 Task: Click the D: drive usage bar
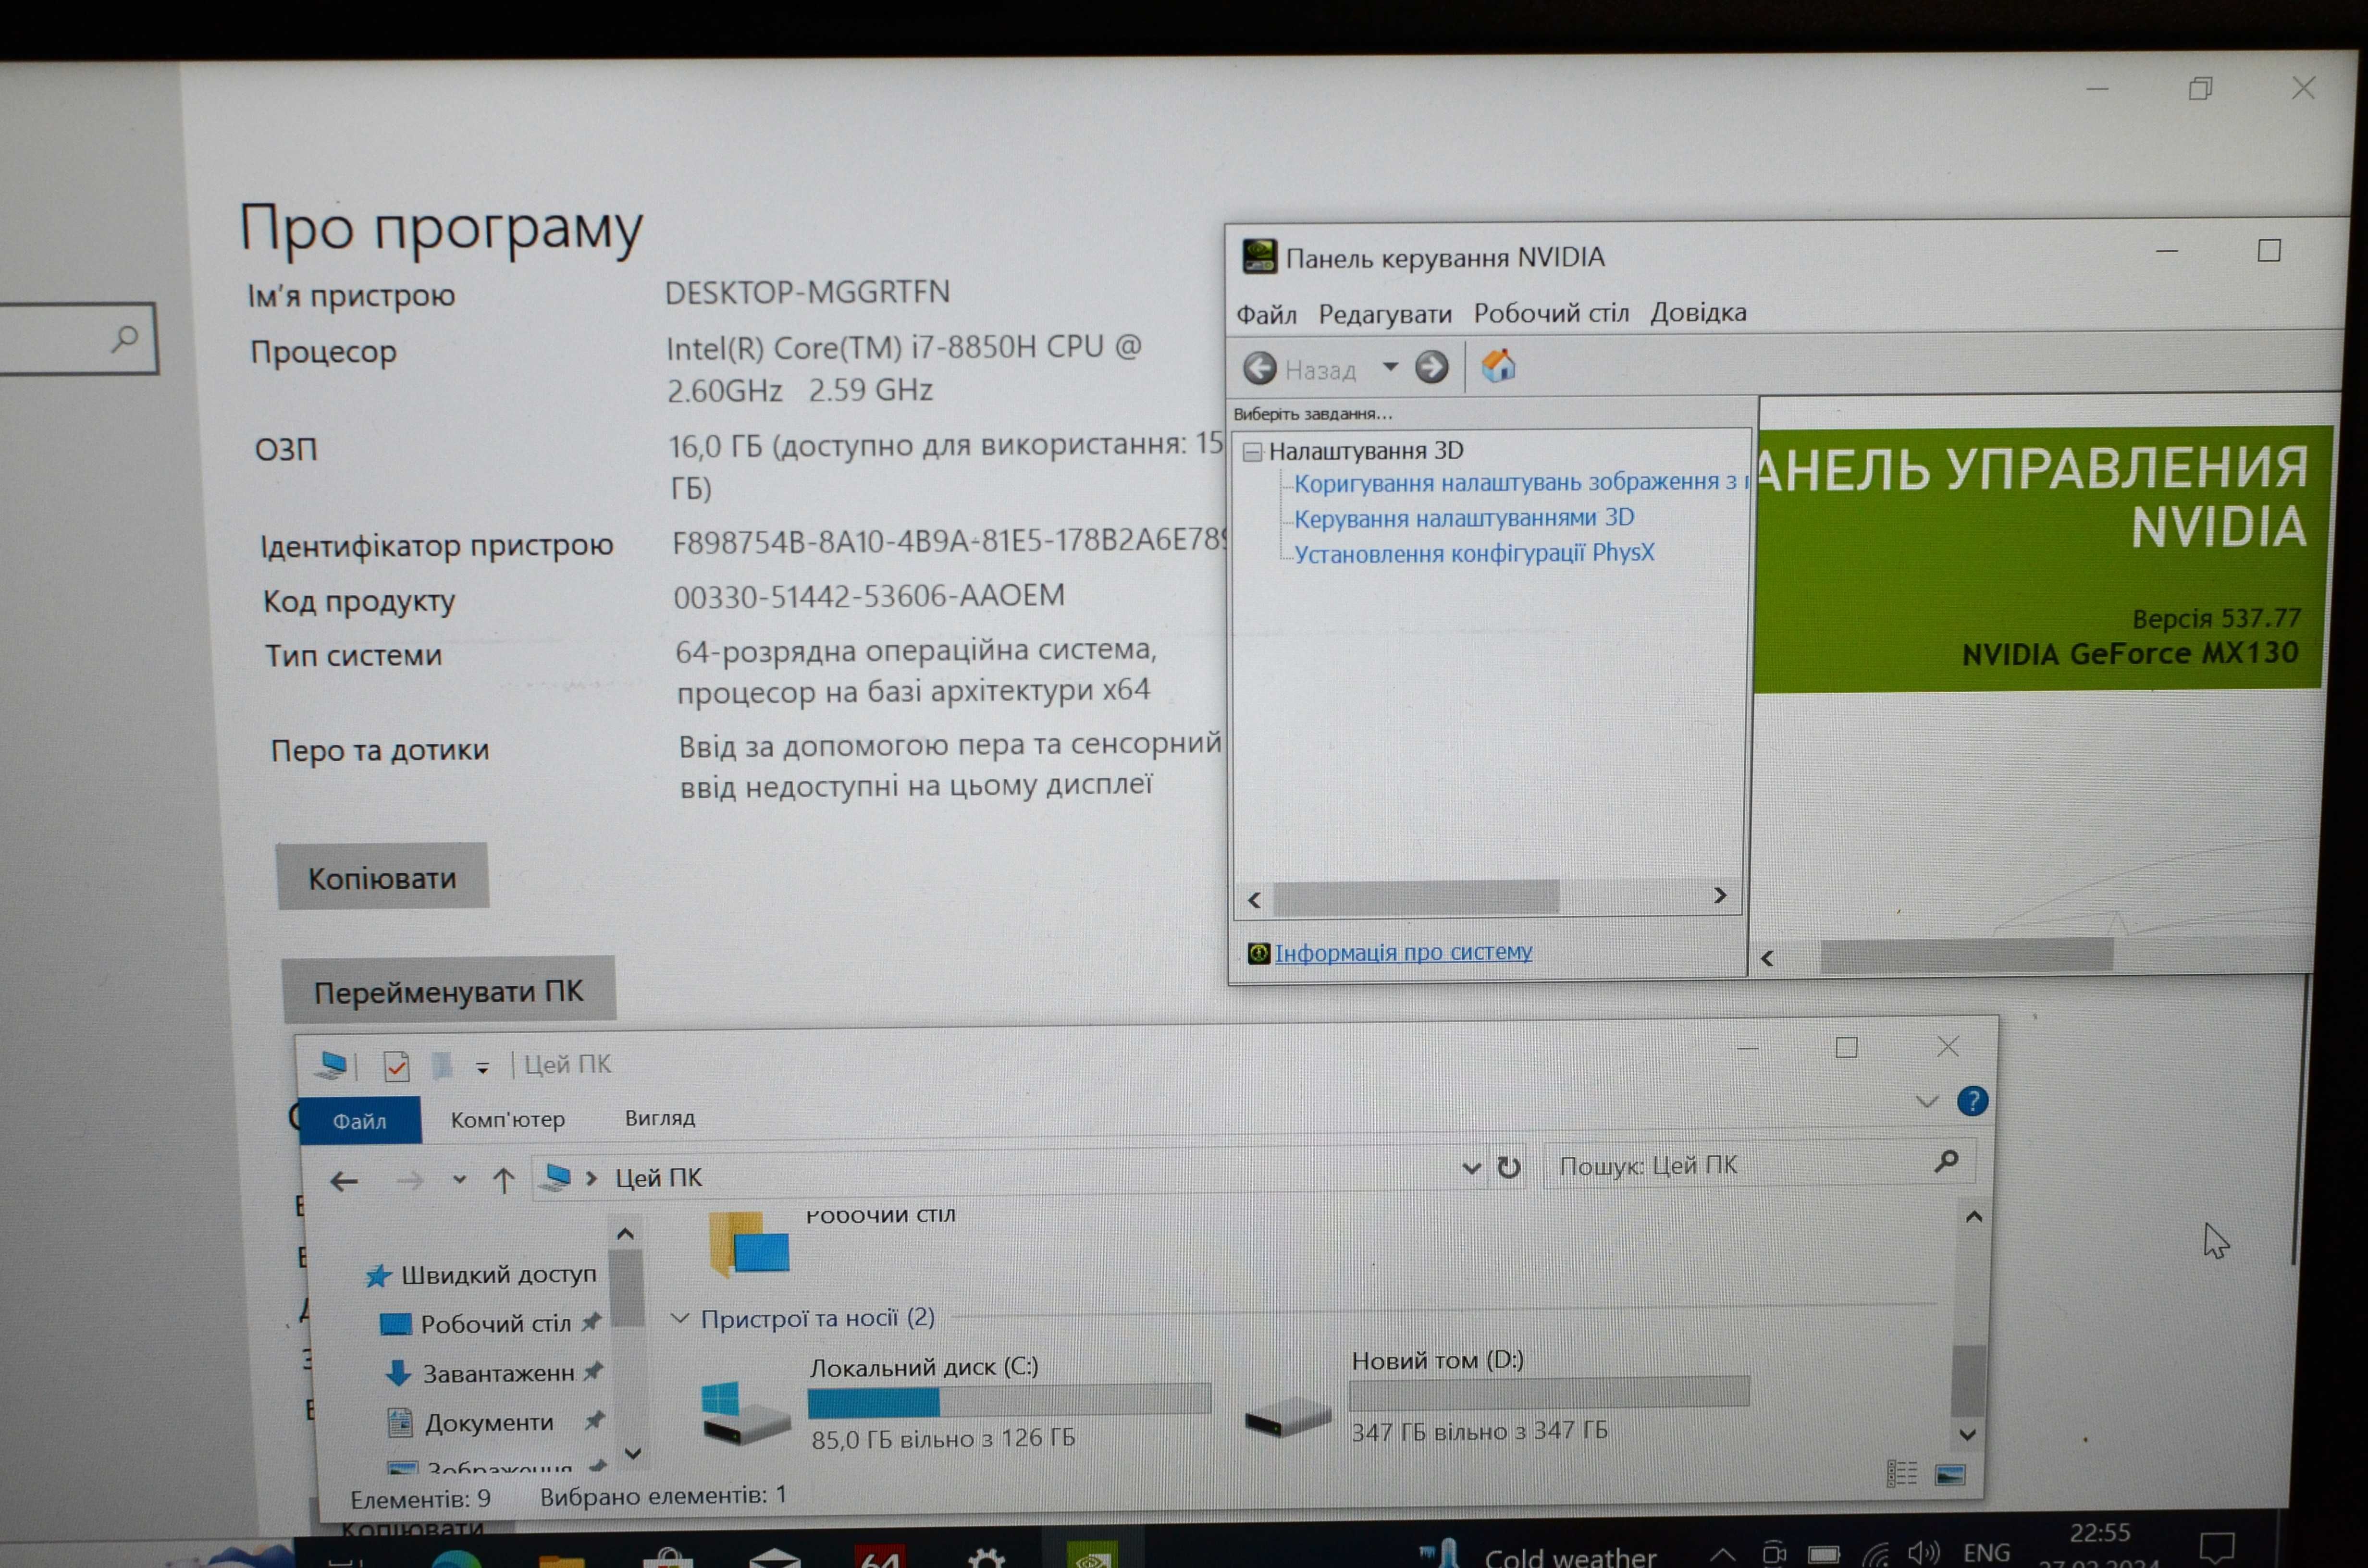point(1549,1393)
